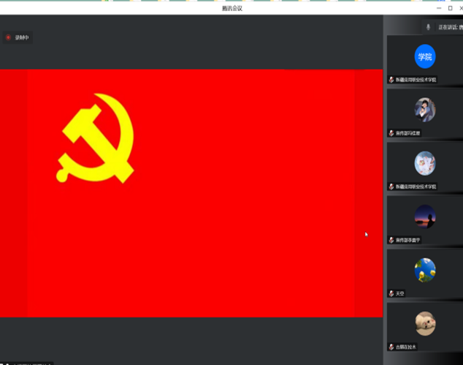Click mic status icon on the 学院 tile
This screenshot has width=463, height=365.
[391, 80]
